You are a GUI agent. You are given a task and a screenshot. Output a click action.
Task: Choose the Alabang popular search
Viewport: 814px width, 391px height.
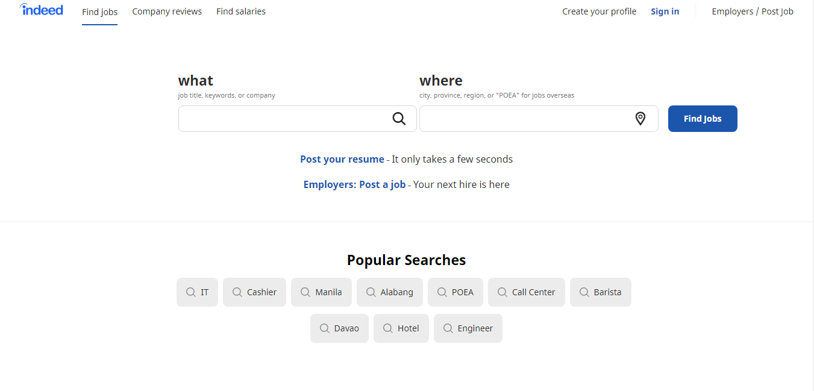pos(390,292)
